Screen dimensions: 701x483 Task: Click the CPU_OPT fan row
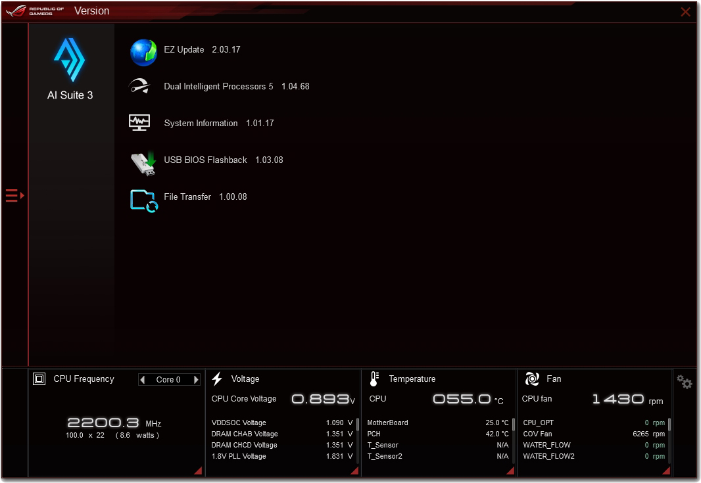click(x=594, y=423)
